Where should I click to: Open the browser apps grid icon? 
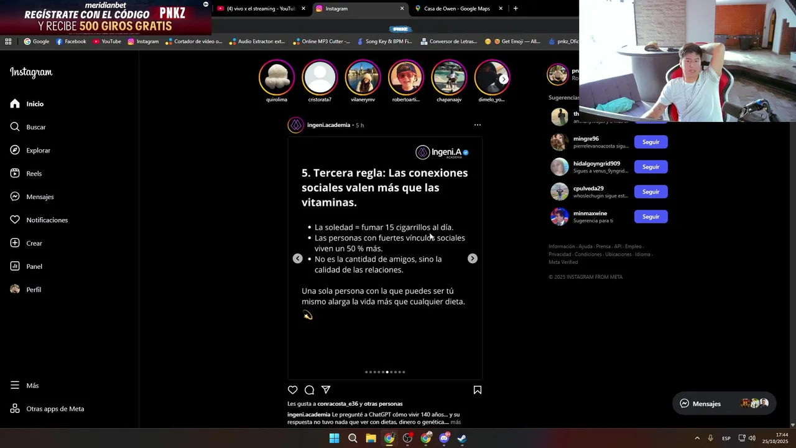click(x=8, y=42)
